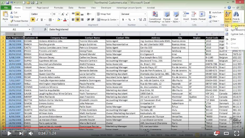The width and height of the screenshot is (245, 138).
Task: Open Format as Table gallery
Action: (x=167, y=17)
